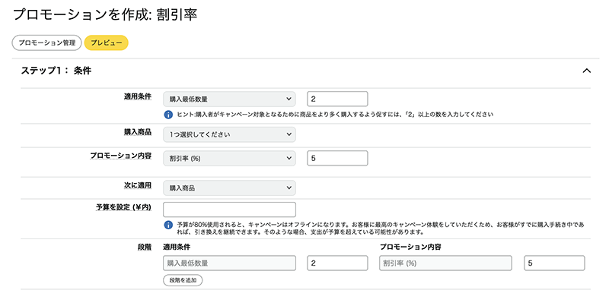Click the 予算を設定 budget input field
The image size is (609, 290).
pos(230,210)
